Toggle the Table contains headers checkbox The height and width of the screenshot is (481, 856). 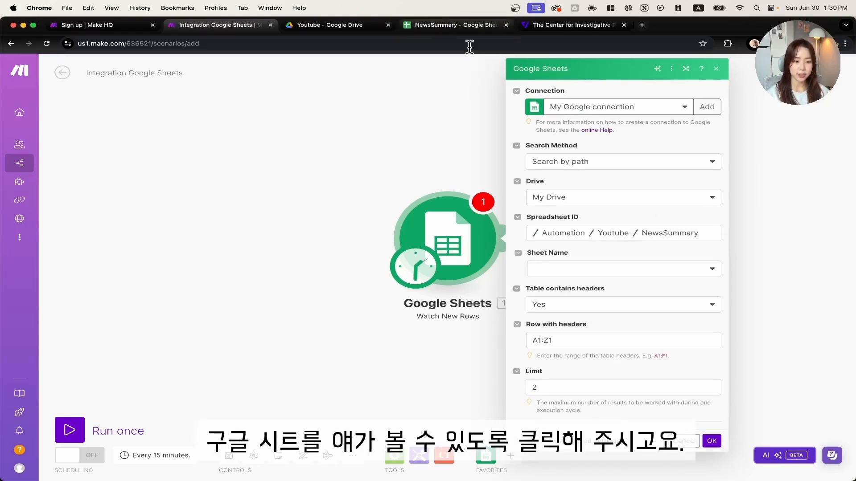pyautogui.click(x=517, y=288)
